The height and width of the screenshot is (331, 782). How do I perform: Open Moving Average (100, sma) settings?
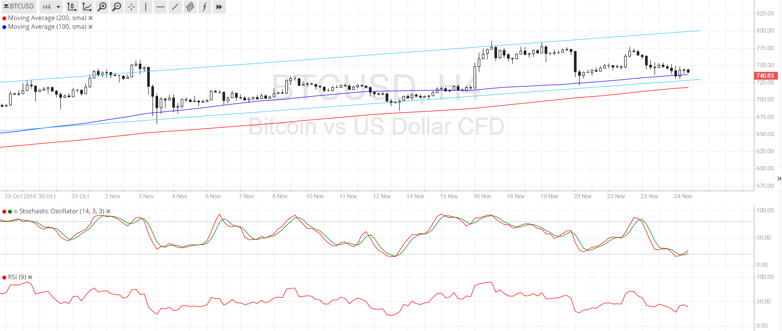coord(47,27)
